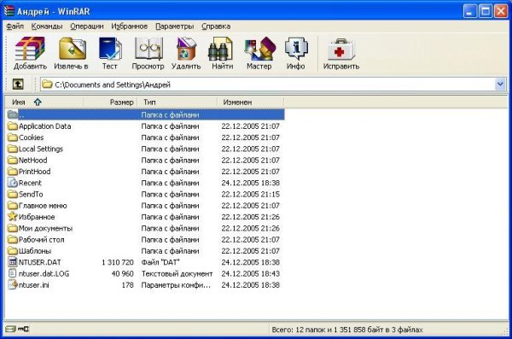The image size is (512, 339).
Task: Open the Найти (Find) binoculars tool
Action: (221, 49)
